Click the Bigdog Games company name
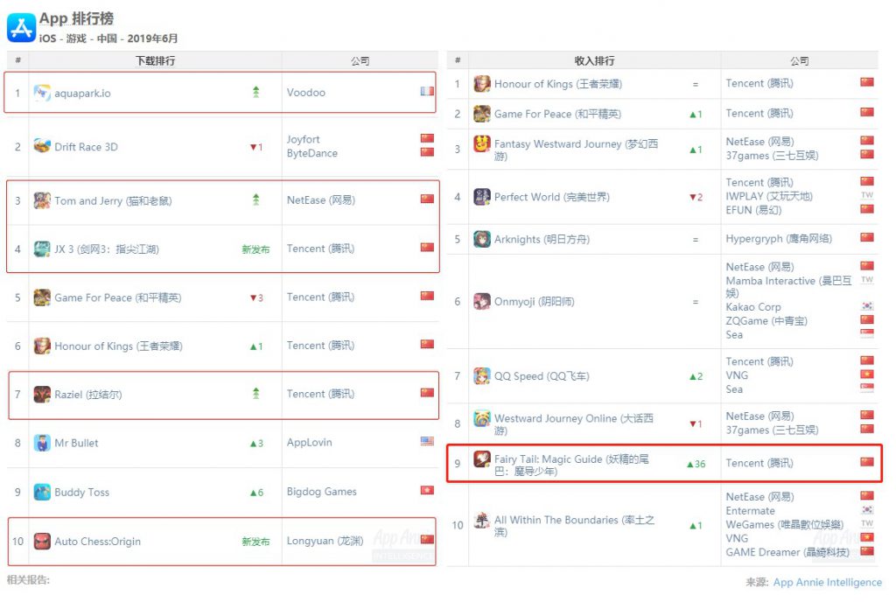 point(322,491)
